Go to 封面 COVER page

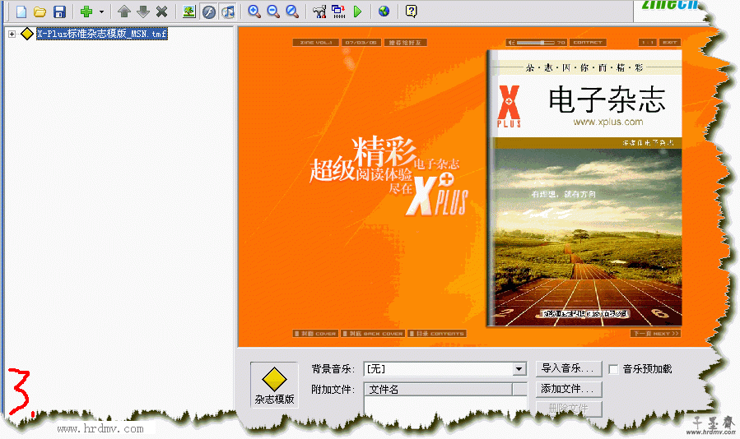[316, 334]
